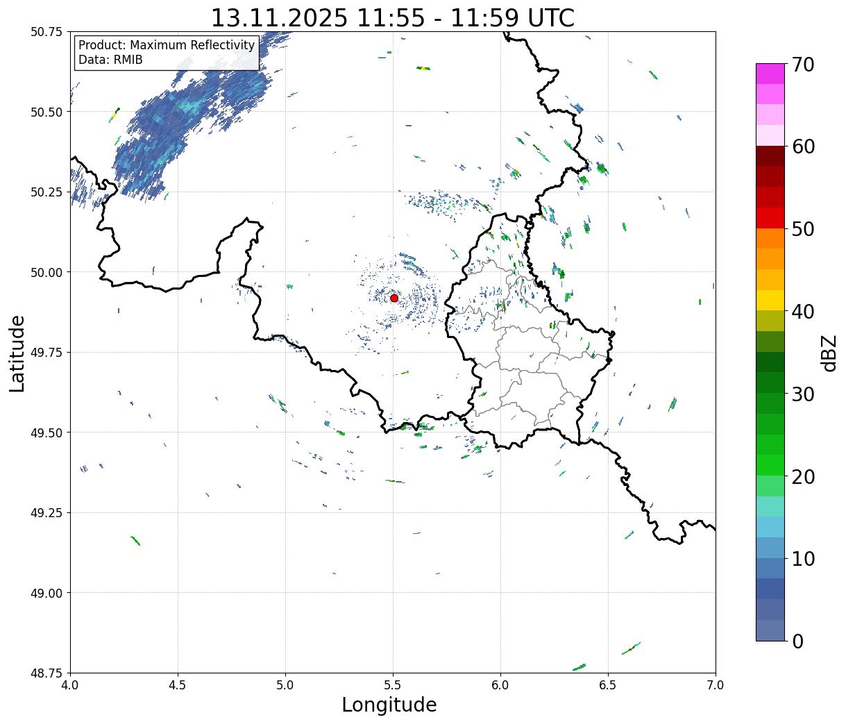846x722 pixels.
Task: Click the Latitude axis label
Action: click(17, 353)
